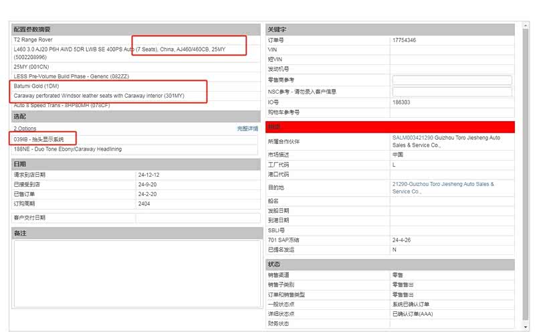Click the T2 Range Rover model row
Screen dimensions: 535x332
coord(33,39)
